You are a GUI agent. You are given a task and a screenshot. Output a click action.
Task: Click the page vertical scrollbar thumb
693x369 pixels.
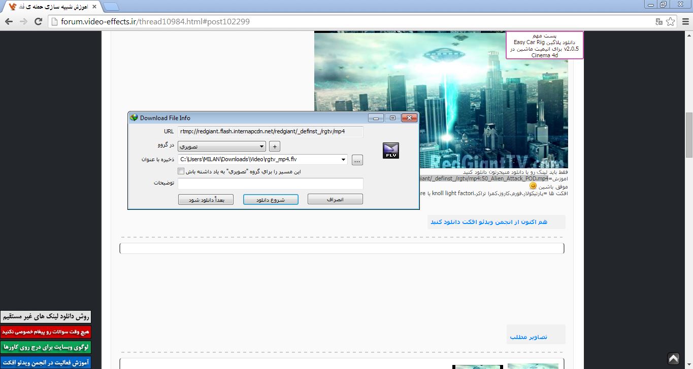click(689, 135)
